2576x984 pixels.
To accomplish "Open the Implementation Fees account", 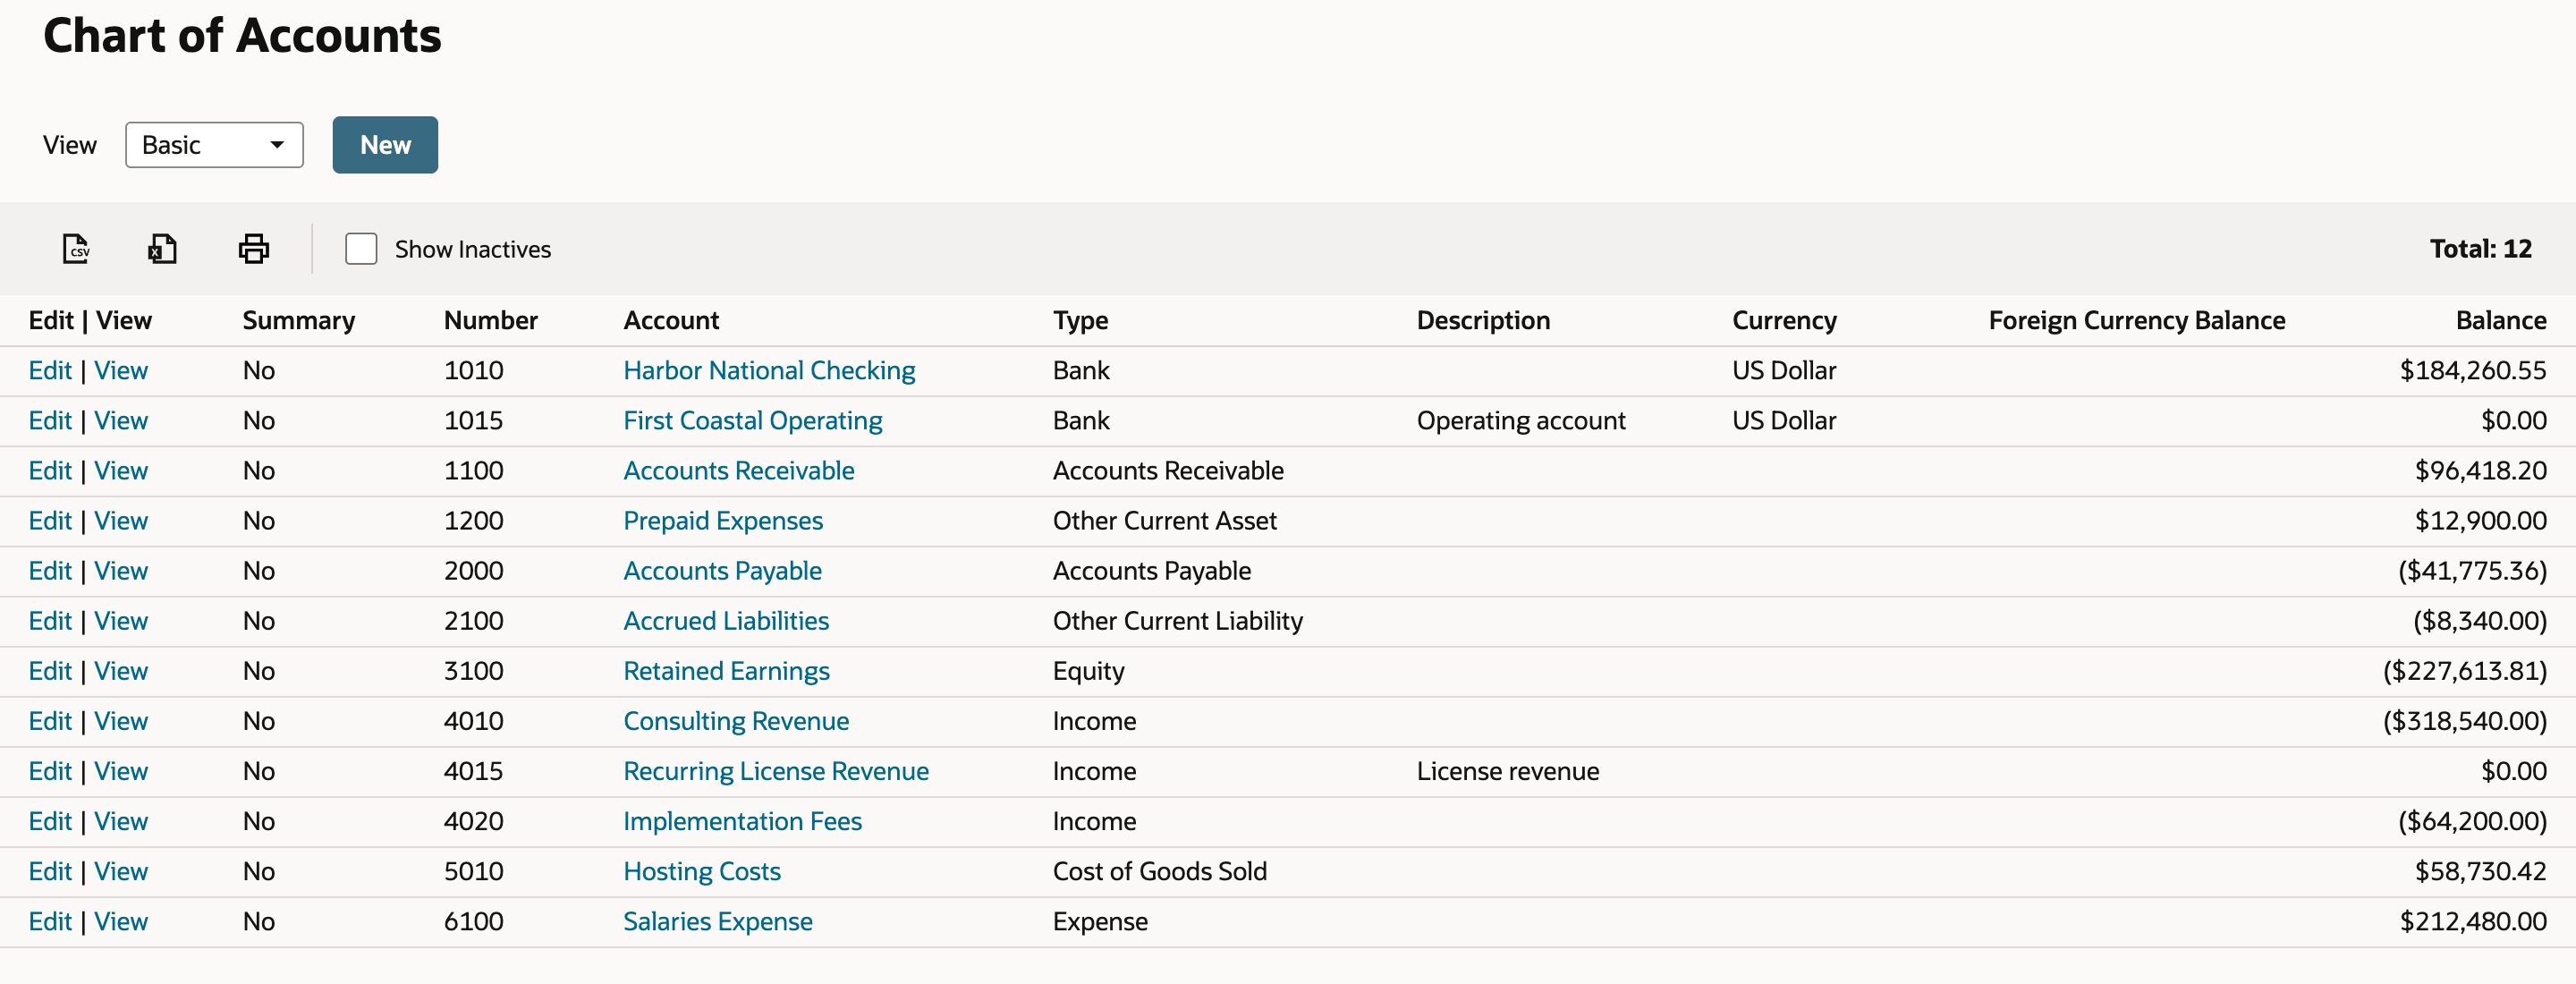I will click(x=742, y=821).
